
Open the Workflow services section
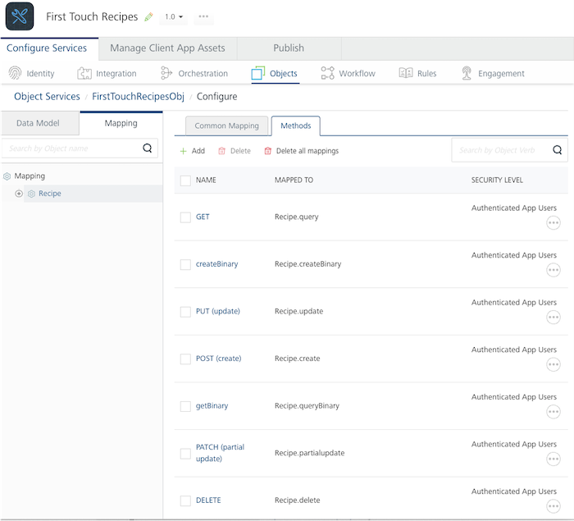pyautogui.click(x=348, y=73)
